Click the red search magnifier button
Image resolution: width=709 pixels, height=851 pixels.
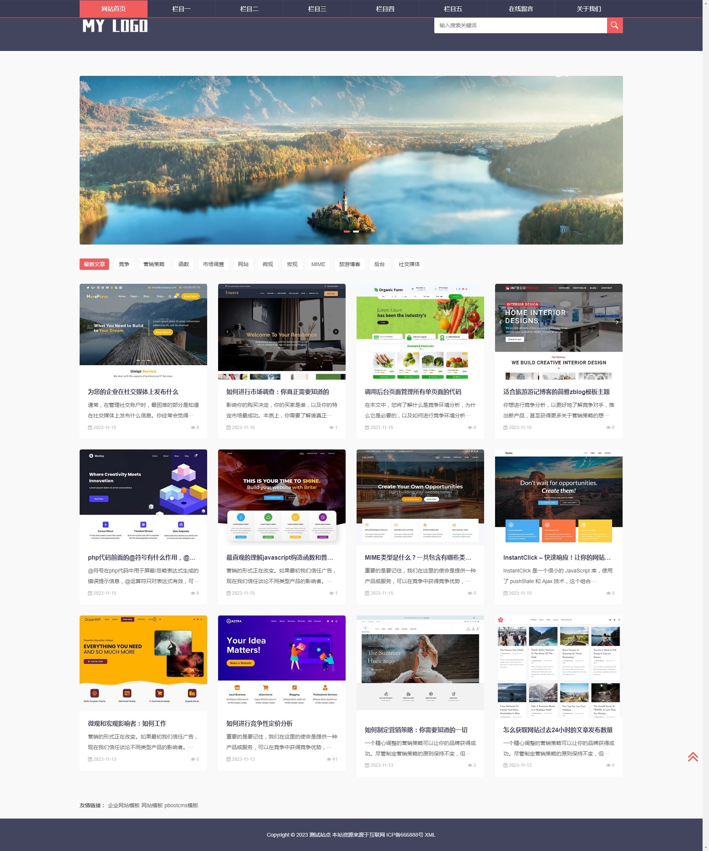[x=614, y=26]
